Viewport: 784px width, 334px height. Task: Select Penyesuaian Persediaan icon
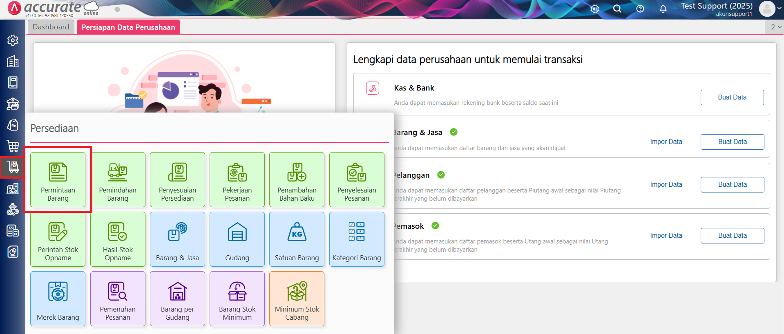coord(177,180)
